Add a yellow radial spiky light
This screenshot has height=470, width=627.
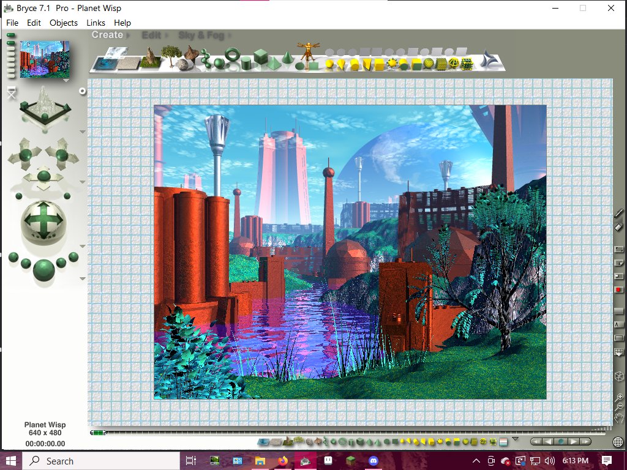391,63
